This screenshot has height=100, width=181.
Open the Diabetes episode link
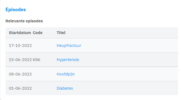coord(65,88)
